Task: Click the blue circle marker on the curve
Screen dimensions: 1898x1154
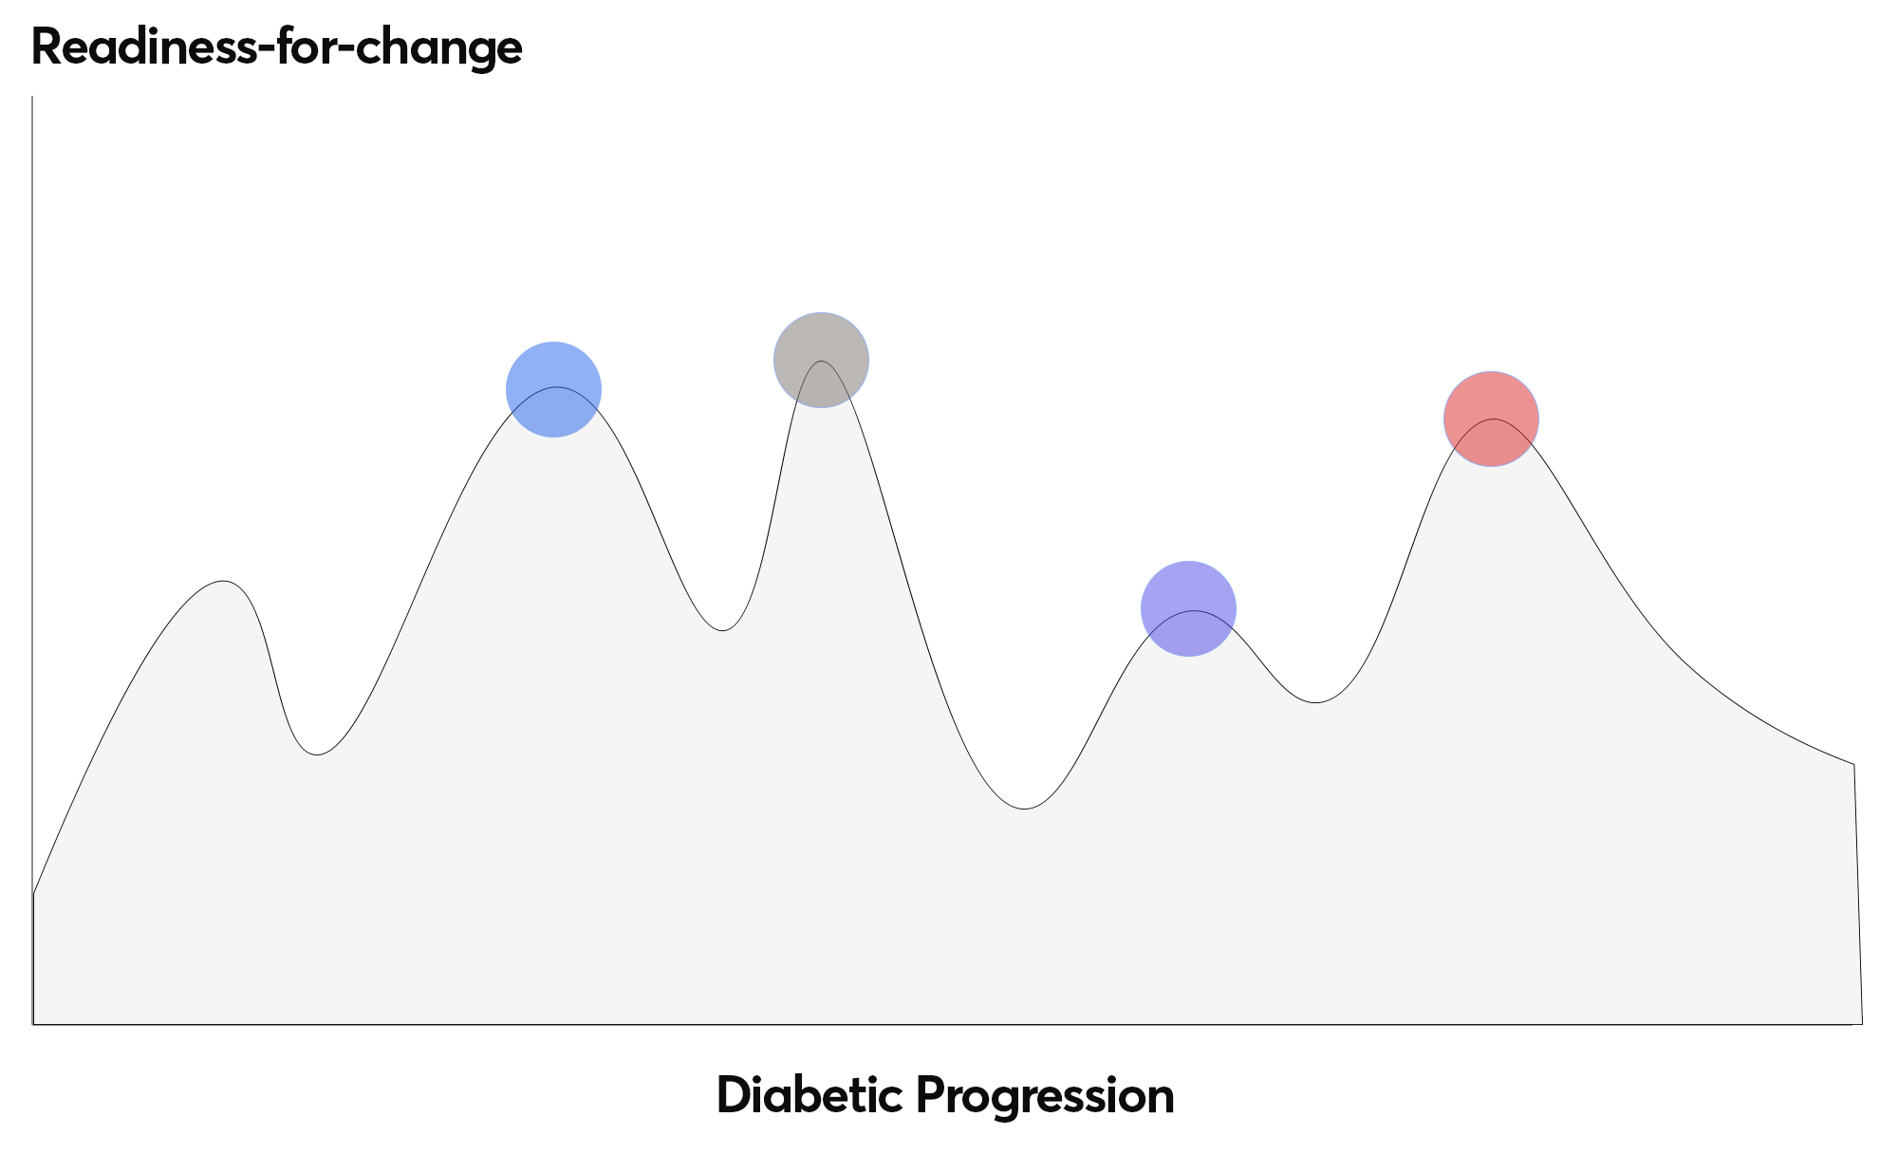Action: pyautogui.click(x=553, y=389)
